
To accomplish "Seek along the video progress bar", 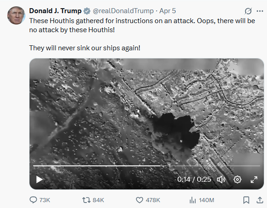I will click(147, 165).
